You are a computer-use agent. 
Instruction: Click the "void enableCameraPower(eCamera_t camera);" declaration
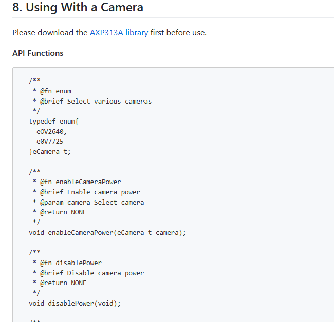107,233
